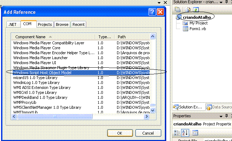
Task: Open criandoAtalho Project Properties object selector
Action: [x=202, y=124]
